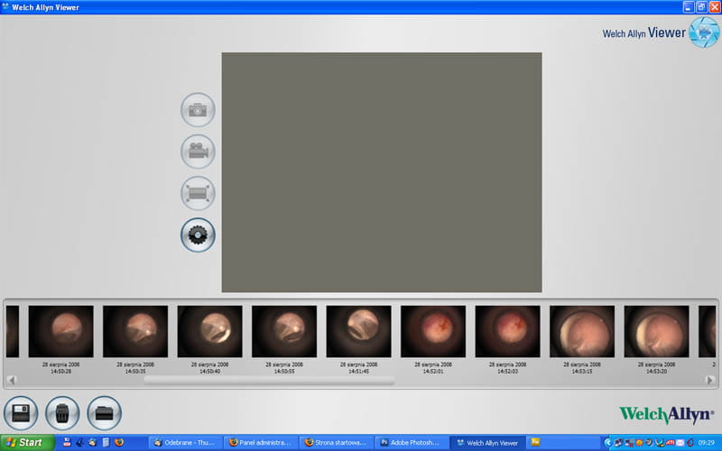Click the large gray preview area
722x451 pixels.
[382, 172]
